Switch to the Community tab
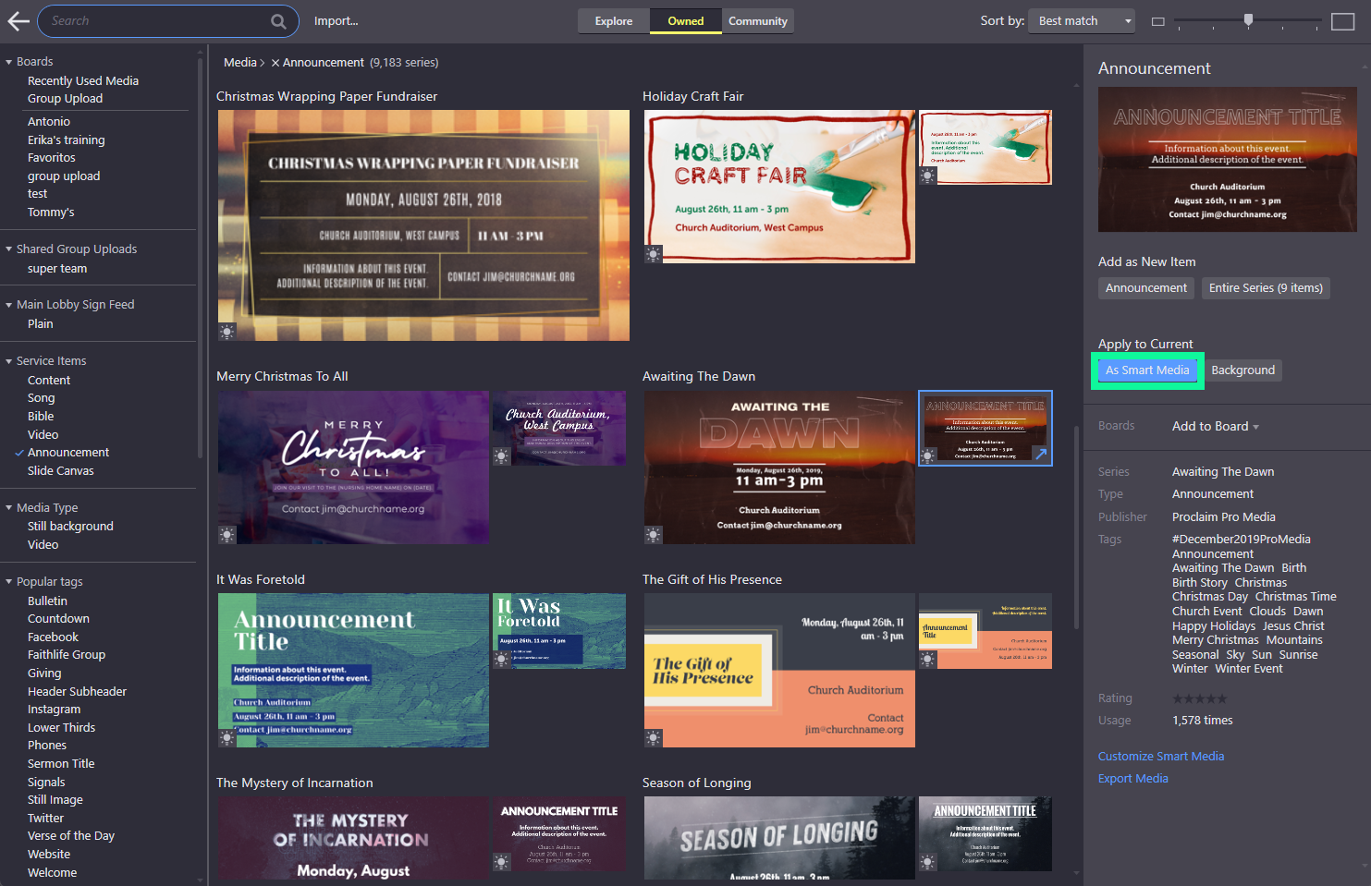 758,21
